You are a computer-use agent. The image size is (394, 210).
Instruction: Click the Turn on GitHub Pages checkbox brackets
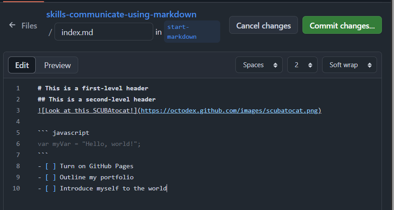click(50, 166)
